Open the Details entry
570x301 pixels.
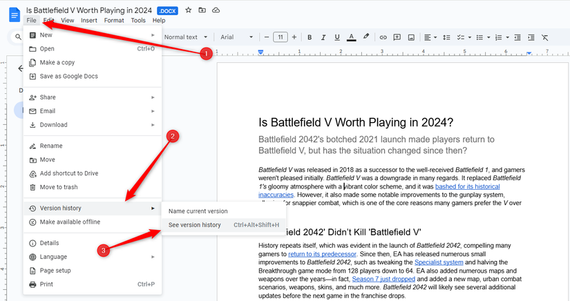click(x=93, y=243)
